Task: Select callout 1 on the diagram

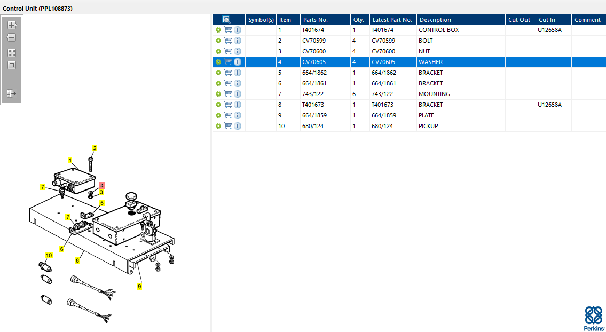Action: [x=70, y=160]
